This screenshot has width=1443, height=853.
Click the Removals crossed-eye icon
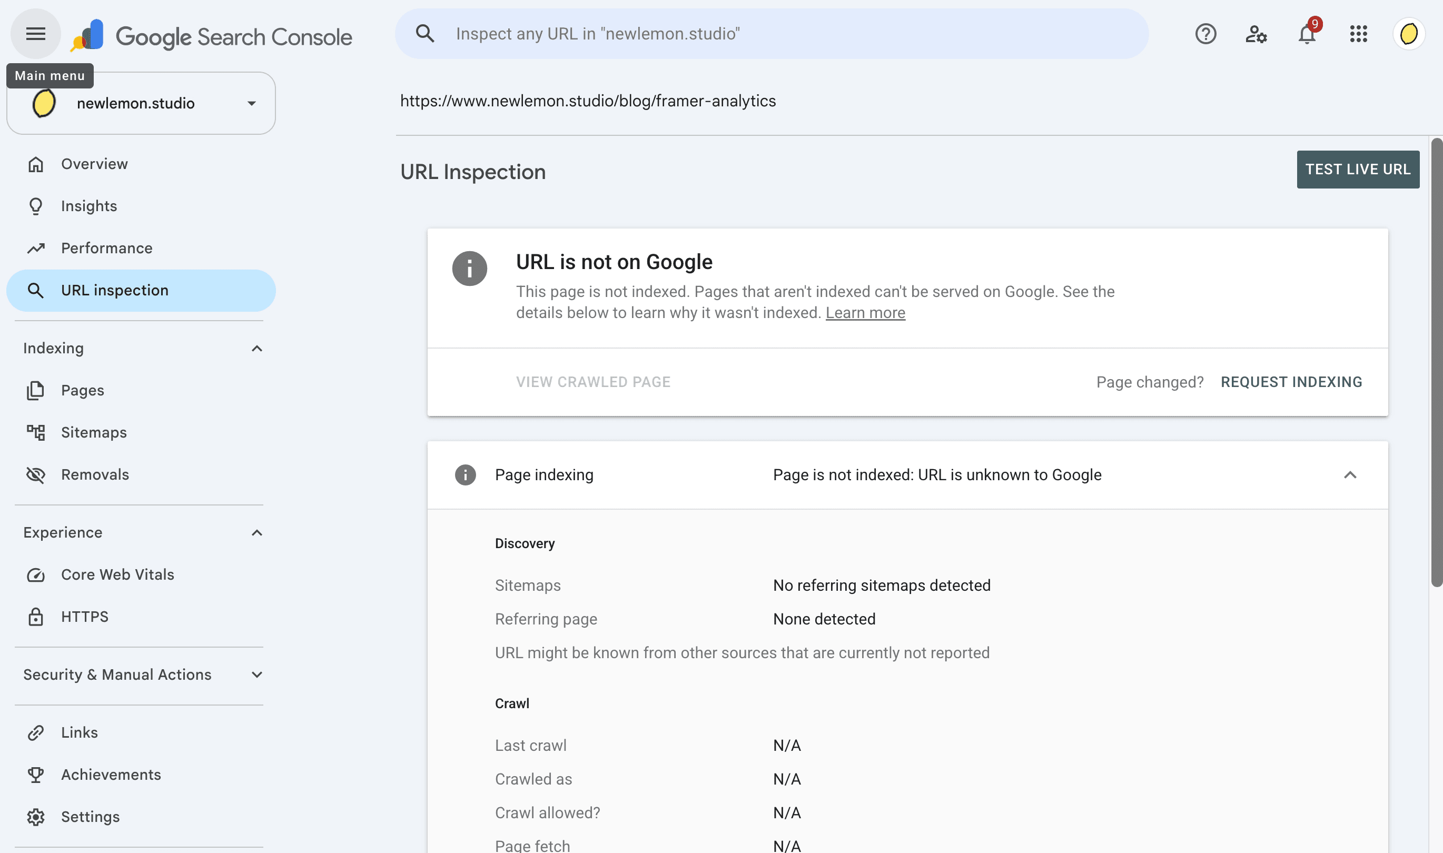36,475
